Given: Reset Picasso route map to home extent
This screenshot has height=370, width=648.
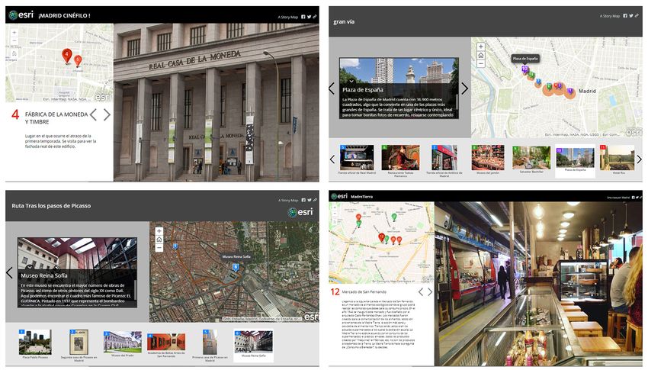Looking at the screenshot, I should click(x=159, y=240).
